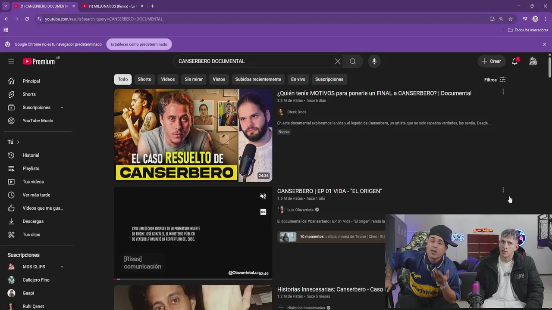Select the Videos filter chip
The image size is (552, 310).
pyautogui.click(x=168, y=79)
